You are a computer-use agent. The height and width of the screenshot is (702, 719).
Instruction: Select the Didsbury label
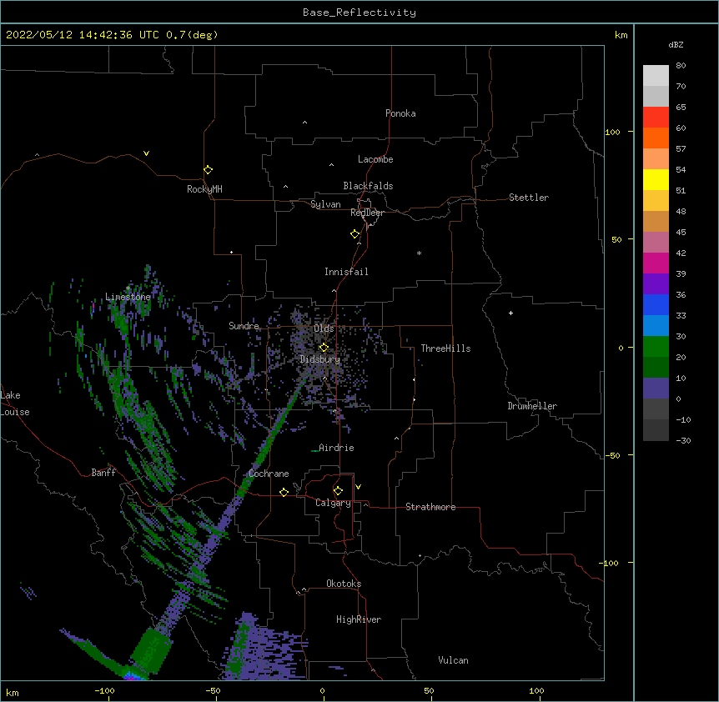click(x=320, y=359)
